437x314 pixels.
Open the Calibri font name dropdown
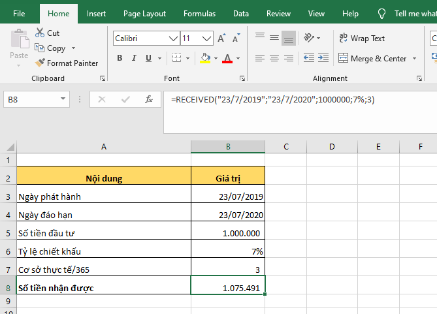coord(173,39)
